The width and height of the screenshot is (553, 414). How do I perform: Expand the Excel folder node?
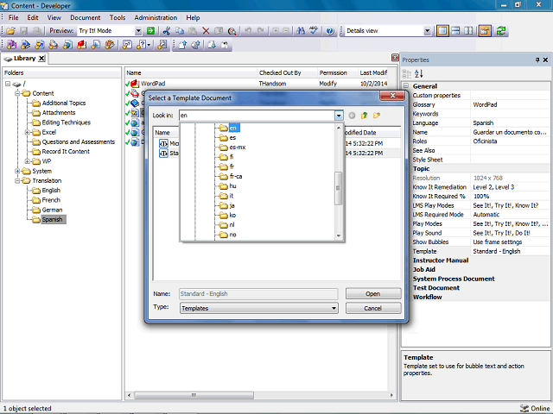(x=27, y=132)
